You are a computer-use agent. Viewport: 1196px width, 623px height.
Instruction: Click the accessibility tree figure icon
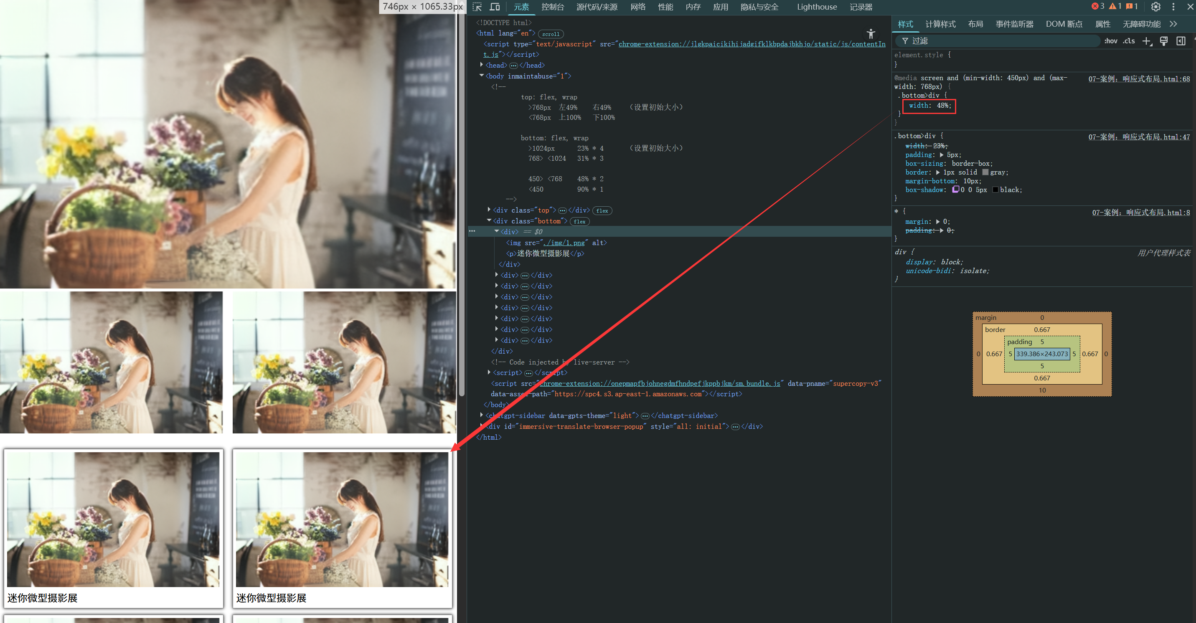[871, 34]
